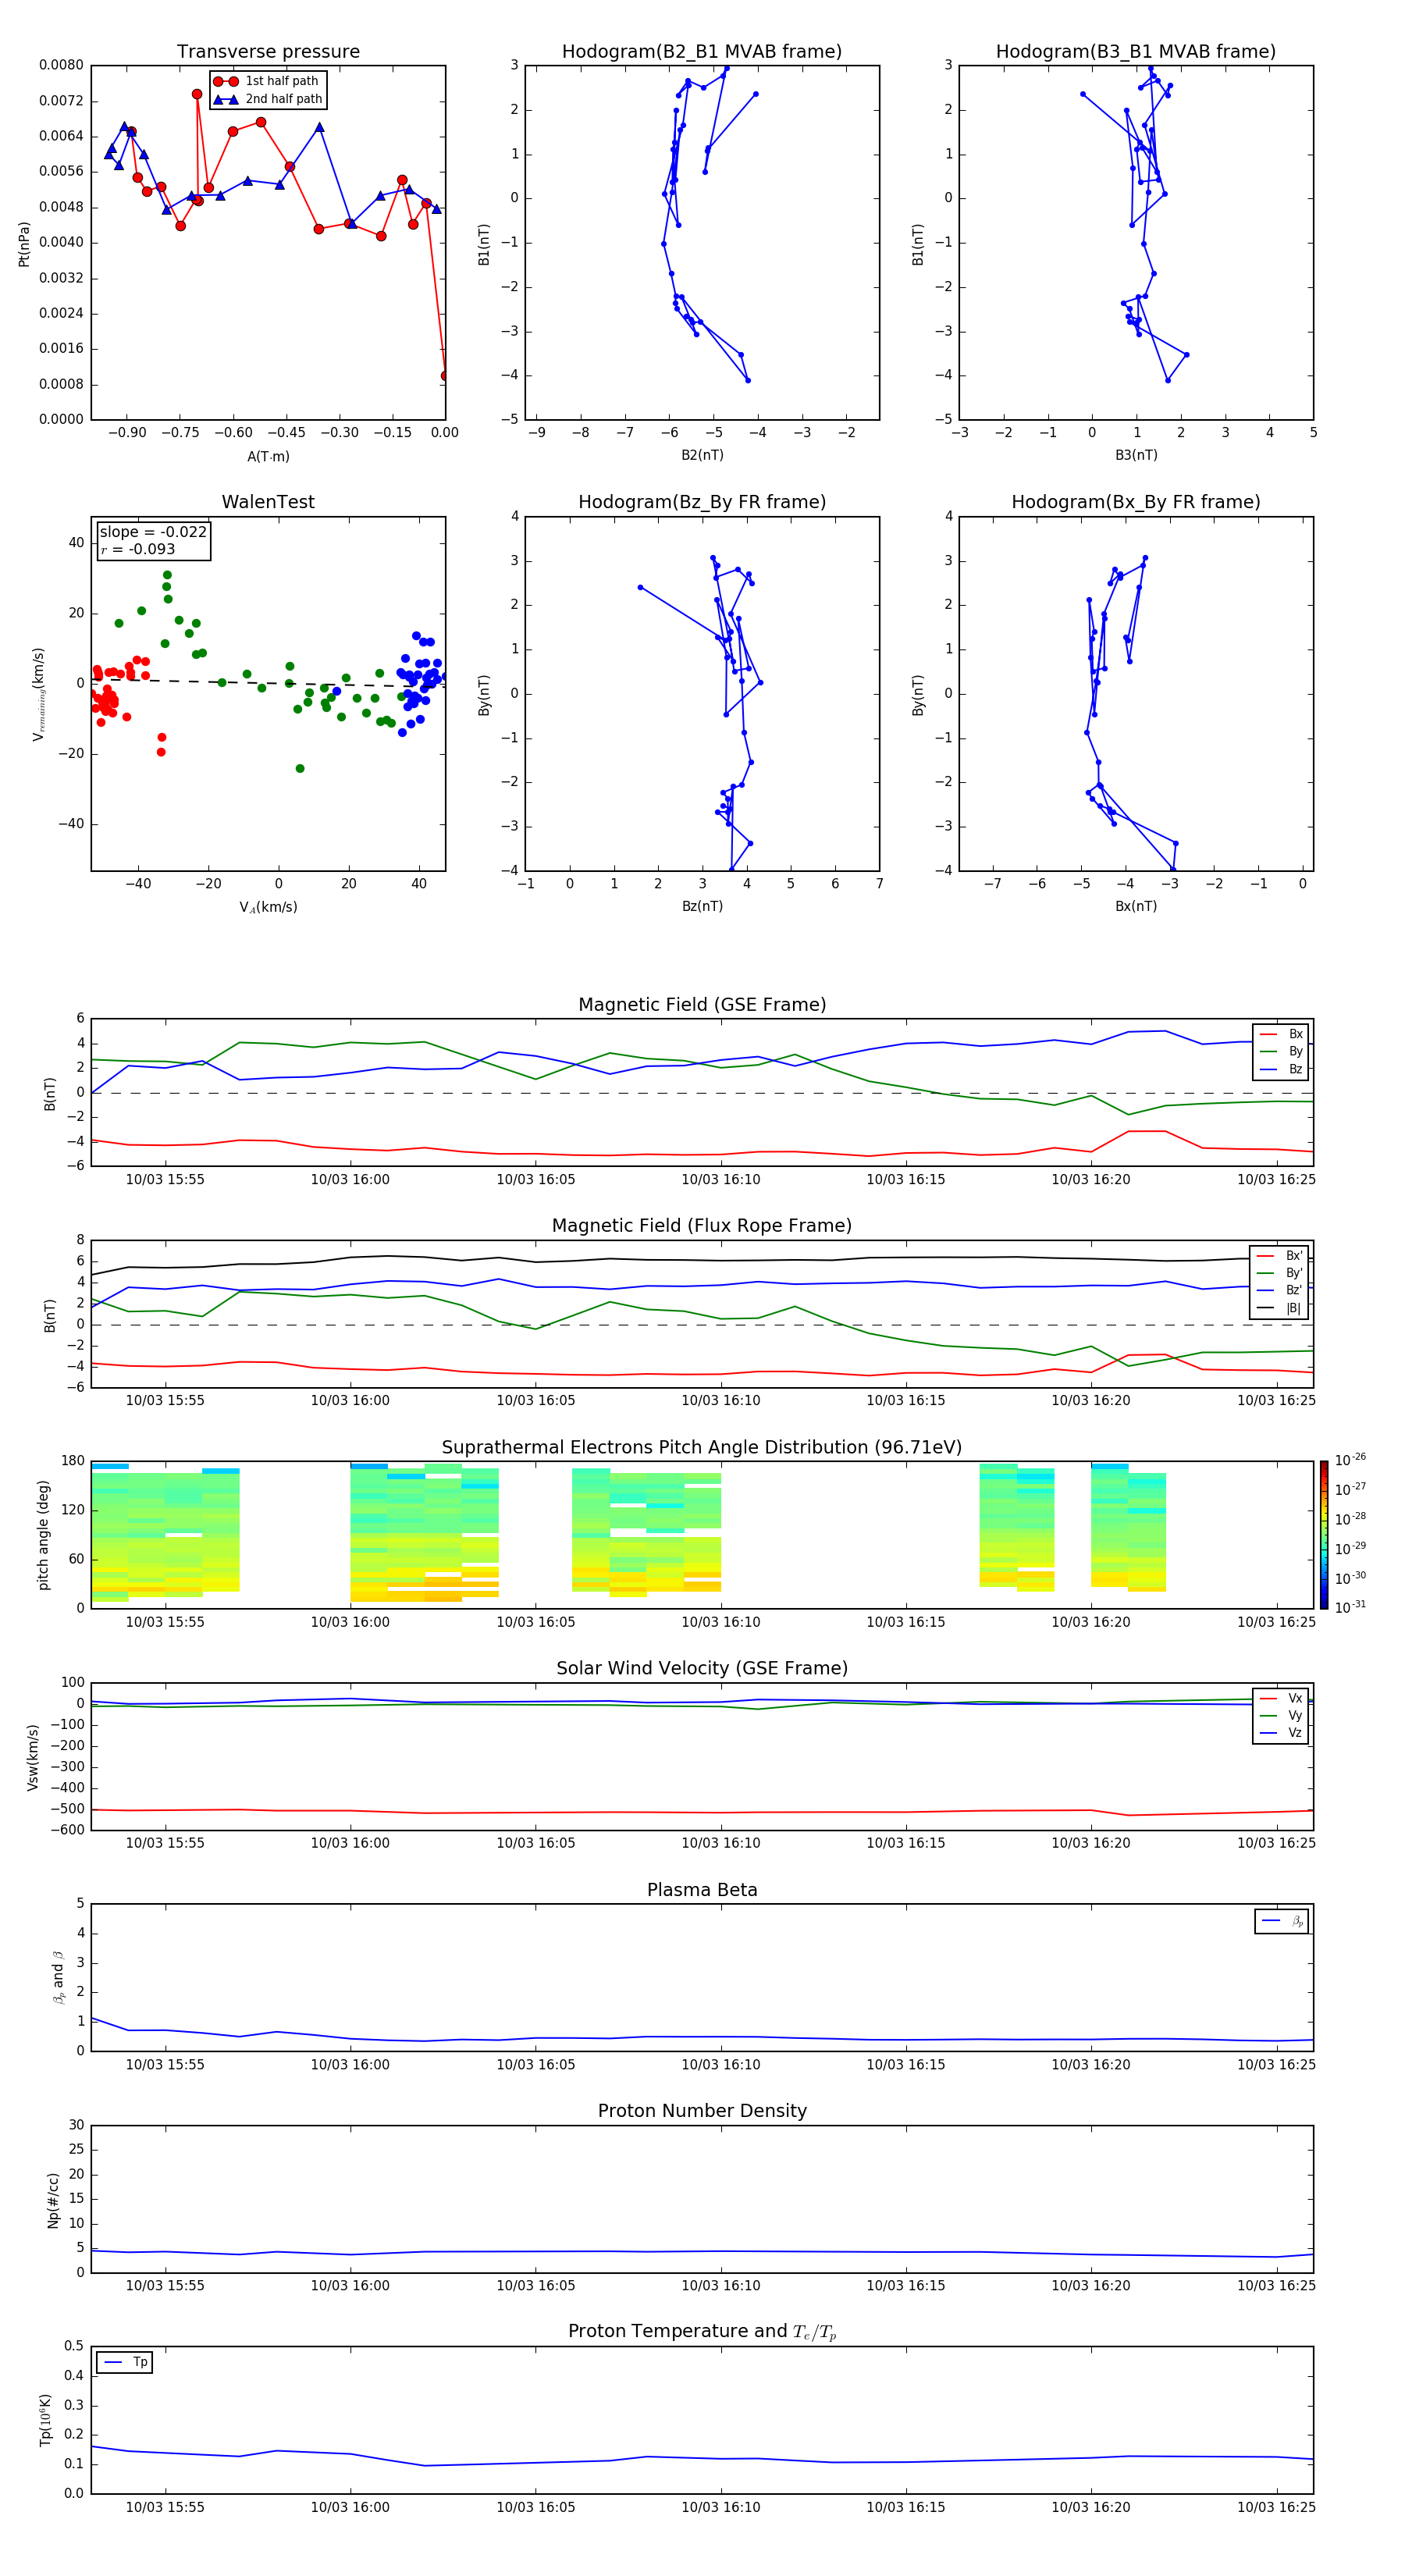1405x2576 pixels.
Task: Click the 'V_remaining(km/s)' y-axis label
Action: pos(39,694)
